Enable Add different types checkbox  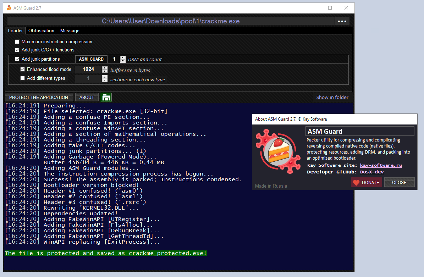pyautogui.click(x=23, y=78)
